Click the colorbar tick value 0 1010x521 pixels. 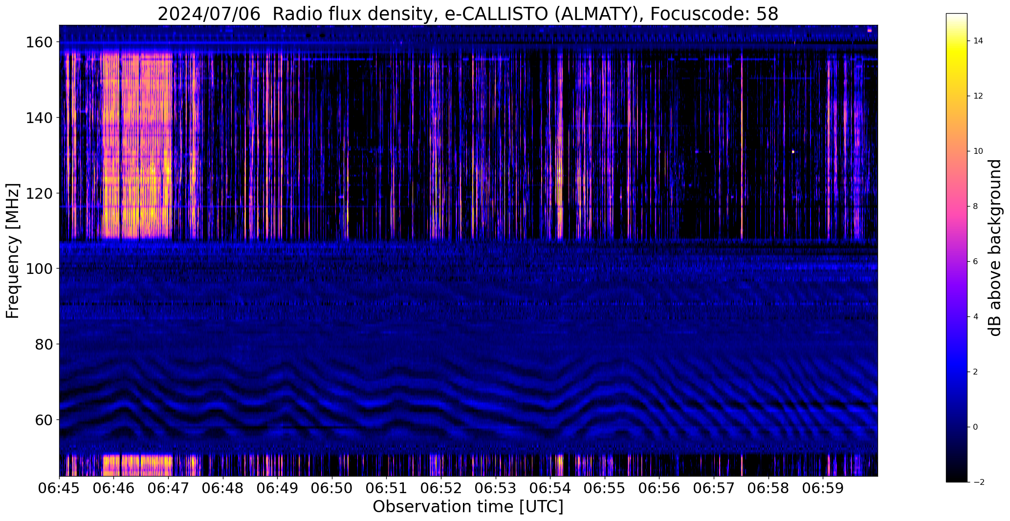point(976,427)
